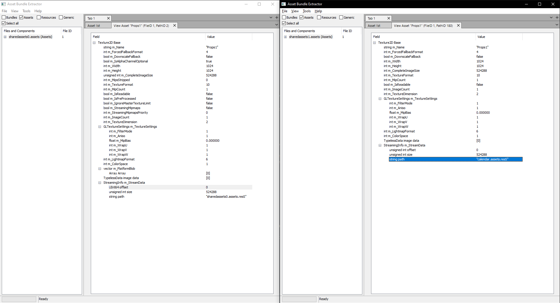
Task: Click the right window's title bar app icon
Action: pyautogui.click(x=284, y=4)
